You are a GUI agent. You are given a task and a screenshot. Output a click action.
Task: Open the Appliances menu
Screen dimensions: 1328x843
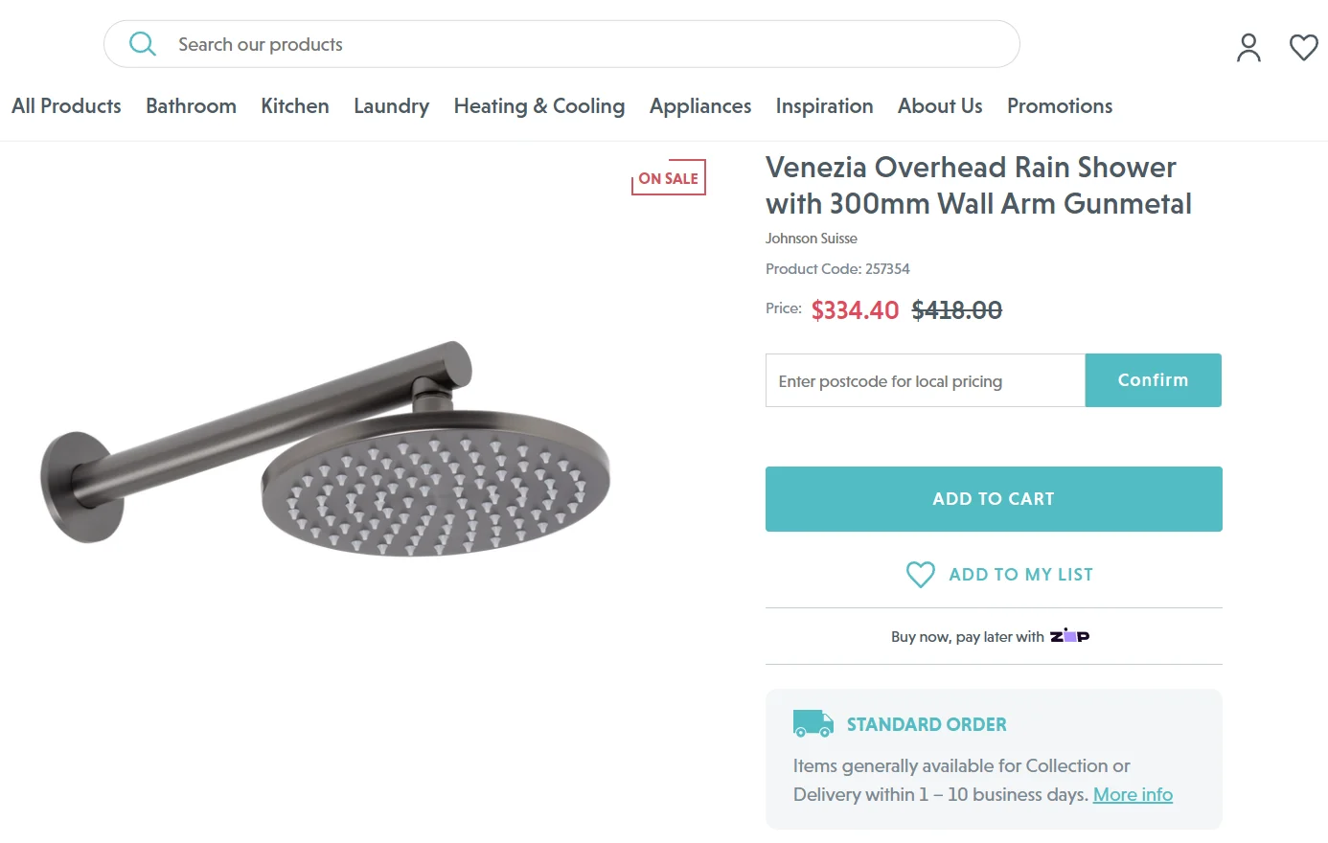(x=699, y=106)
